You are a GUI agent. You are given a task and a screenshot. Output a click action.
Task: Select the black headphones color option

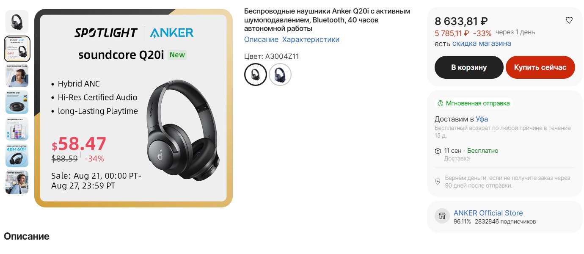pos(256,75)
